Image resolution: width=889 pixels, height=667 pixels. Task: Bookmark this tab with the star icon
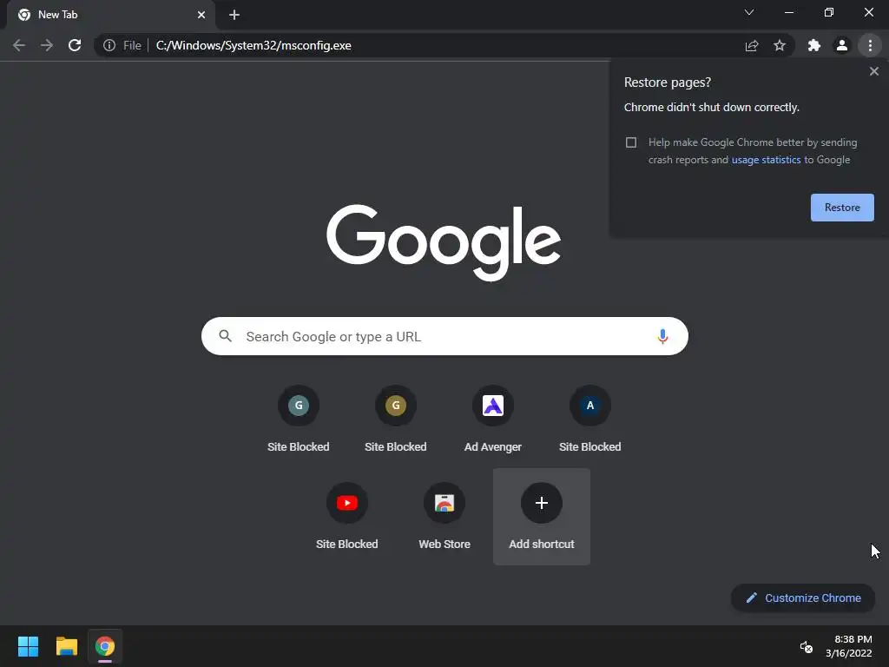(x=780, y=45)
